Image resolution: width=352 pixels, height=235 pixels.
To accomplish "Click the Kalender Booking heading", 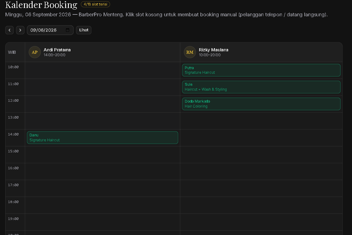I will [x=41, y=5].
